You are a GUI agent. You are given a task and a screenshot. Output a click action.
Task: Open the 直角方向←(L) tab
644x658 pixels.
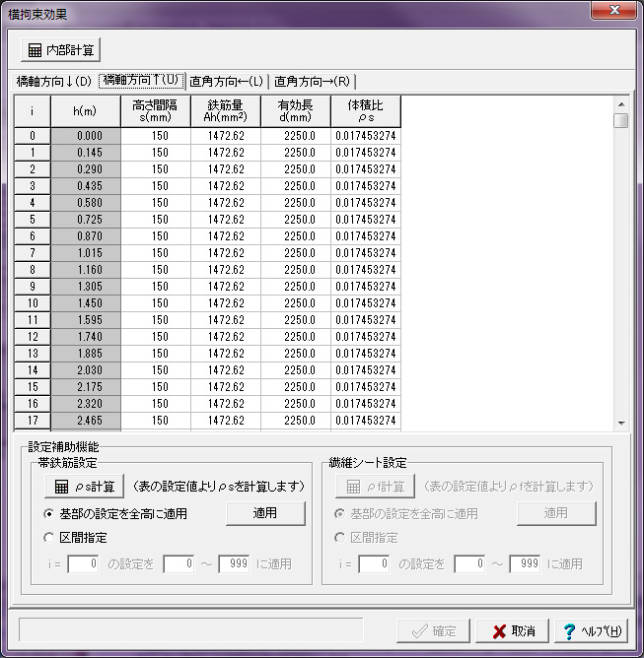(x=227, y=82)
